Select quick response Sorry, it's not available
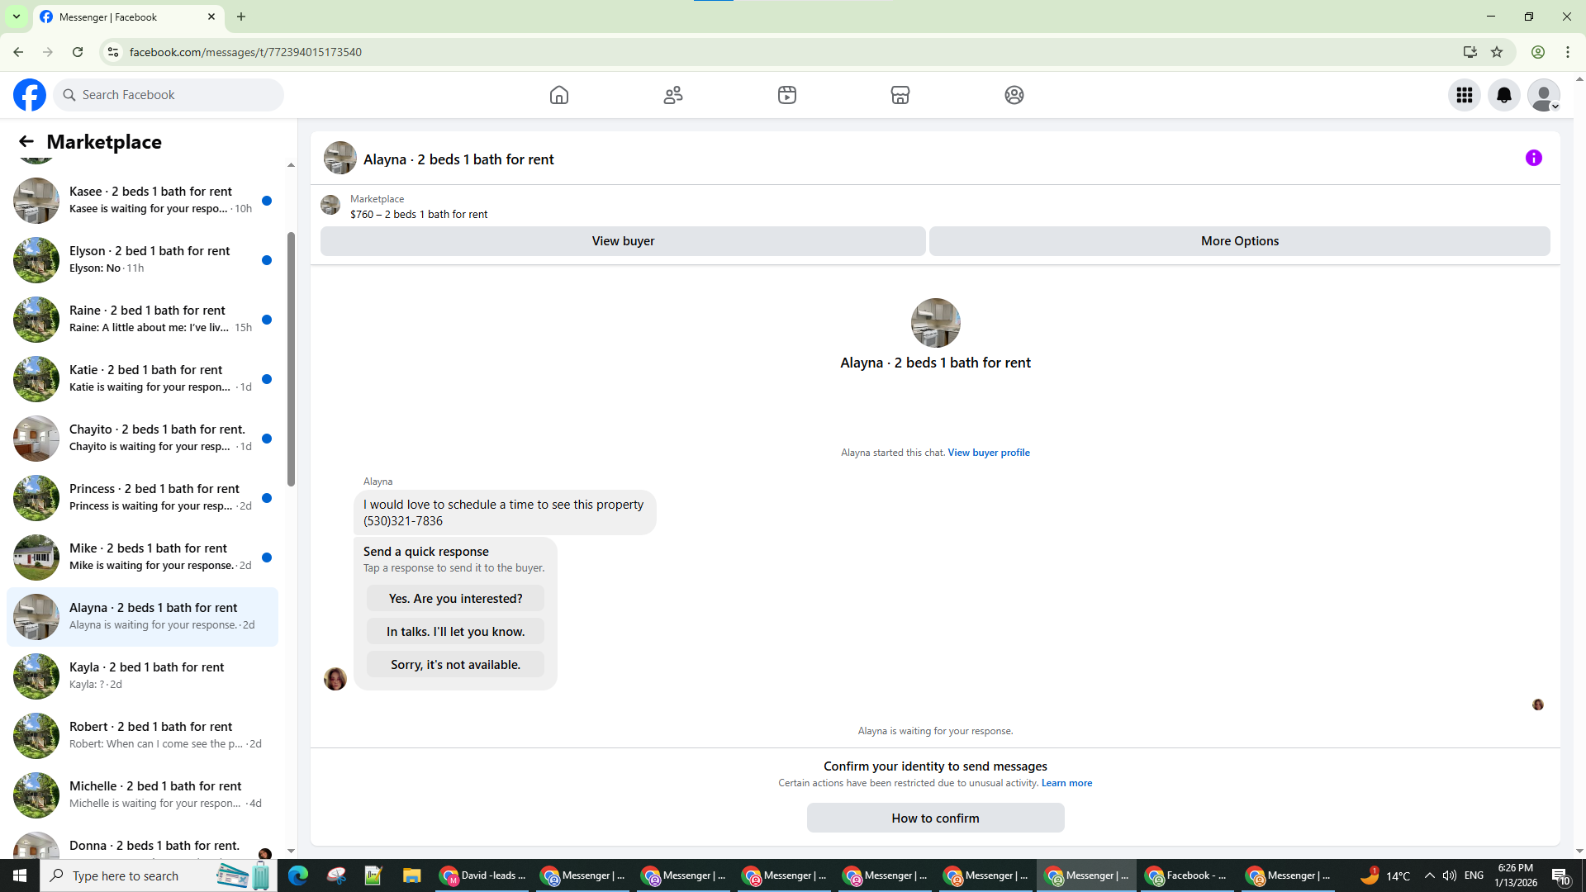 point(455,665)
